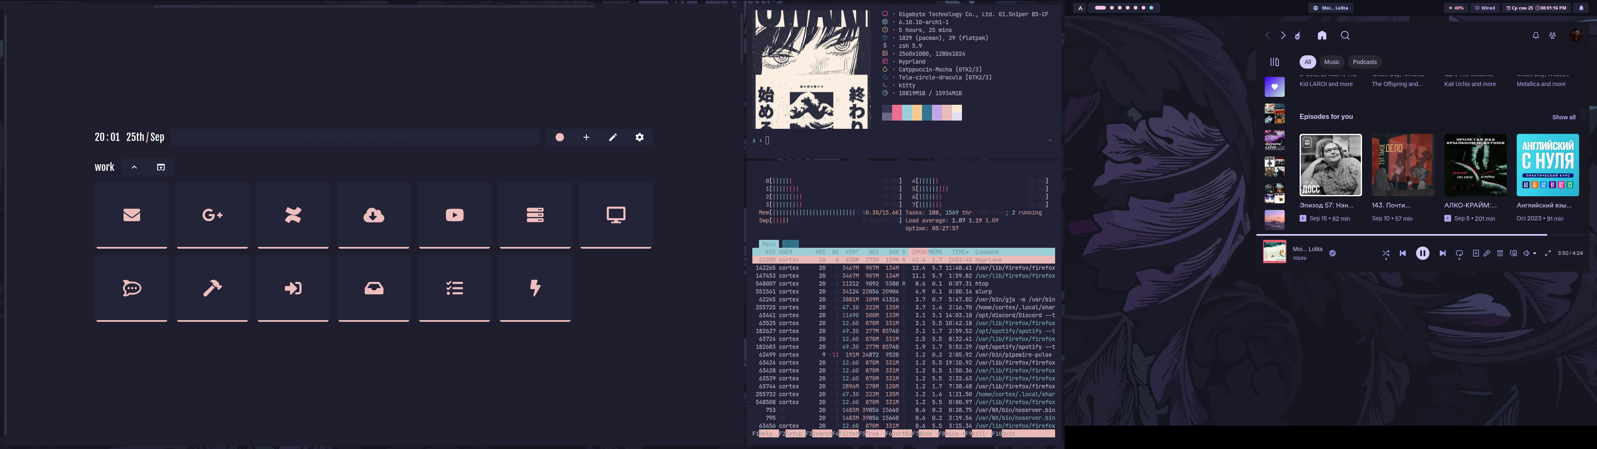Open the server stack bookmark tile
Screen dimensions: 1597x449
[535, 215]
